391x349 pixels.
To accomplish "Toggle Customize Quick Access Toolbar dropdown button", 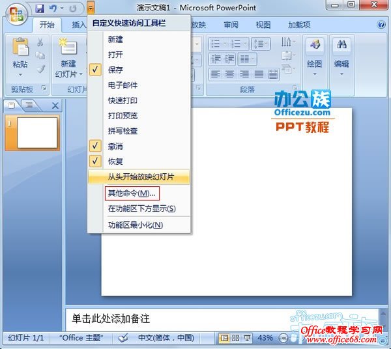I will (x=91, y=8).
